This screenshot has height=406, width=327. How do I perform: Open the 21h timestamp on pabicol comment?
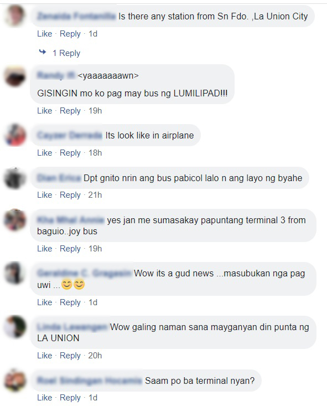coord(95,195)
